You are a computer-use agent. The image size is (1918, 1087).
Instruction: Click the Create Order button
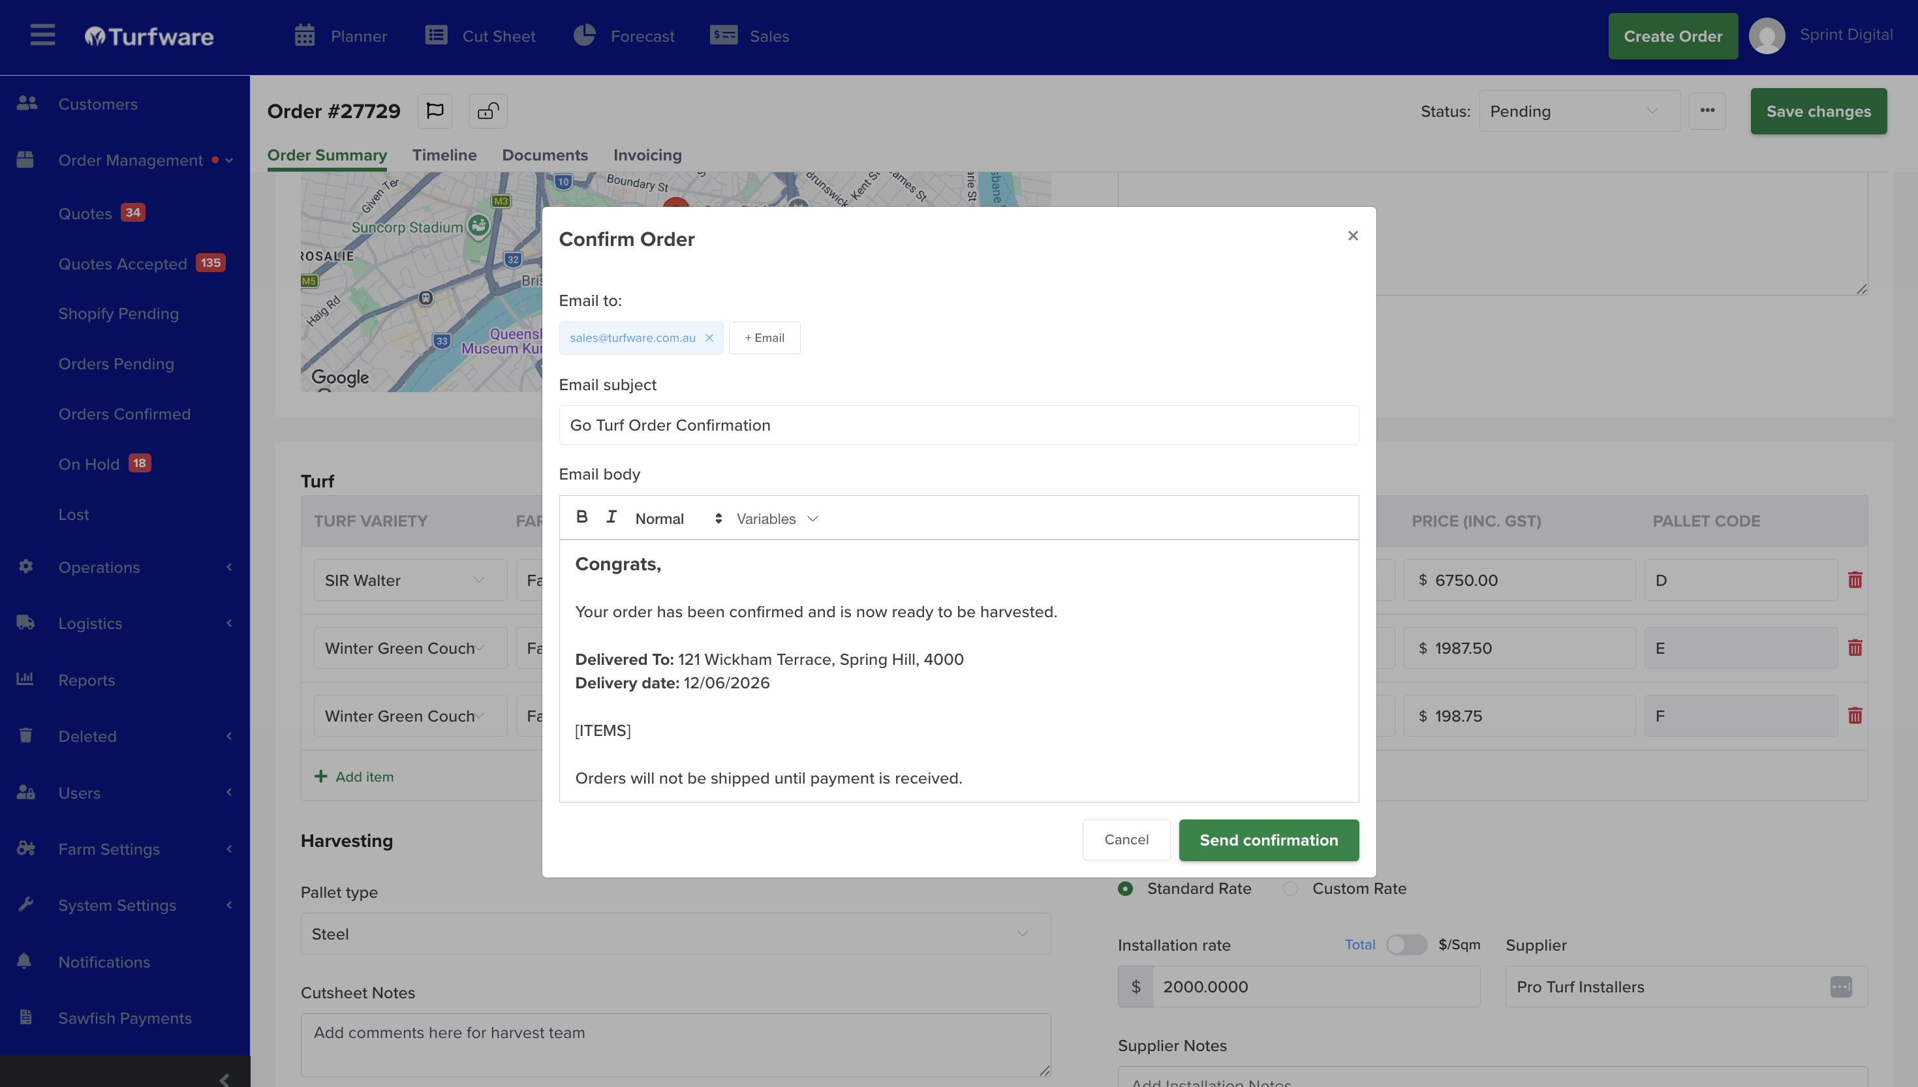coord(1673,36)
